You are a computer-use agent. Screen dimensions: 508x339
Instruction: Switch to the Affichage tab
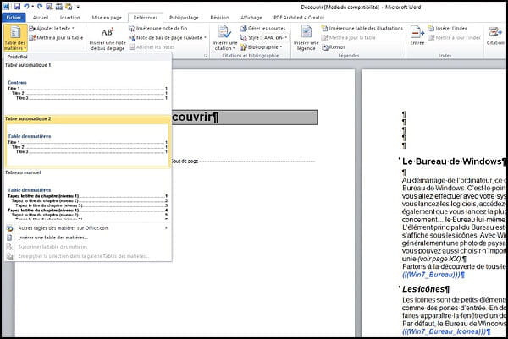coord(251,18)
